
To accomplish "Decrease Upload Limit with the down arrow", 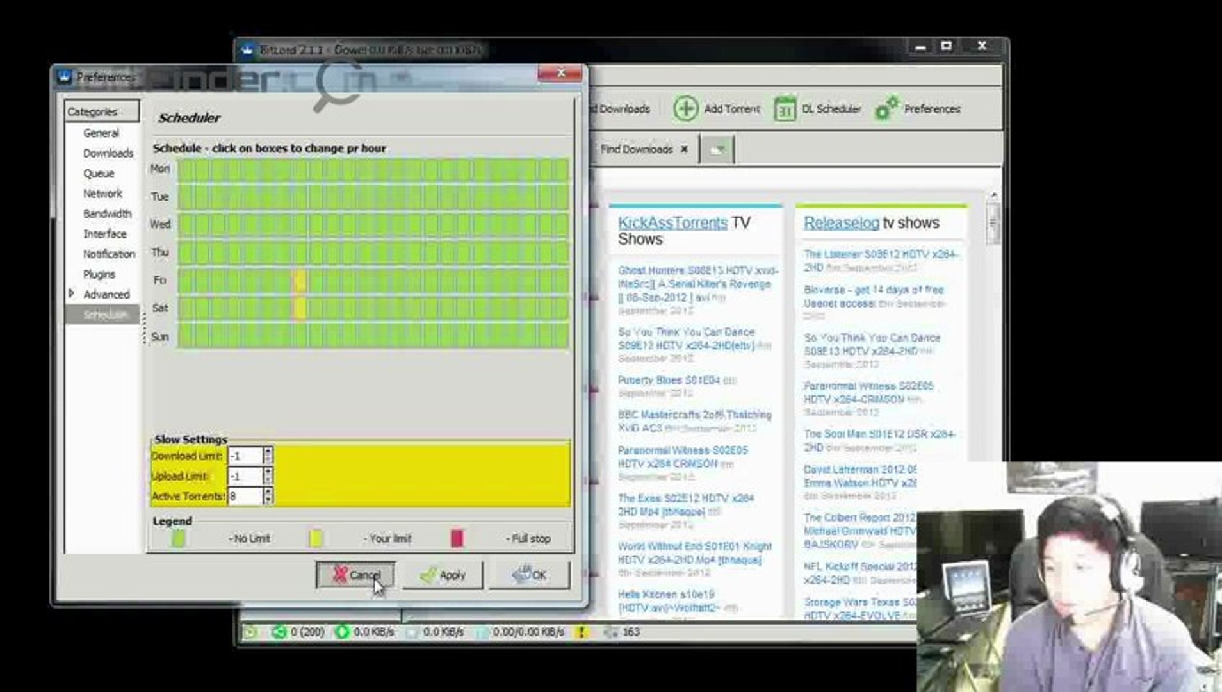I will tap(268, 481).
